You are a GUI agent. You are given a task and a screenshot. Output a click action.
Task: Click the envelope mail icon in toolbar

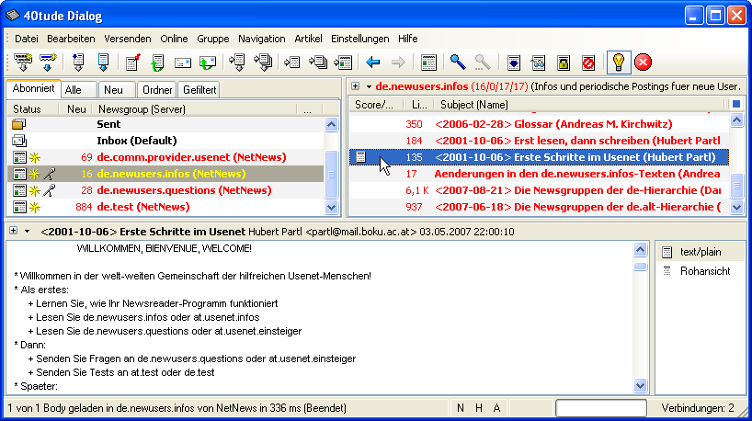pyautogui.click(x=182, y=63)
